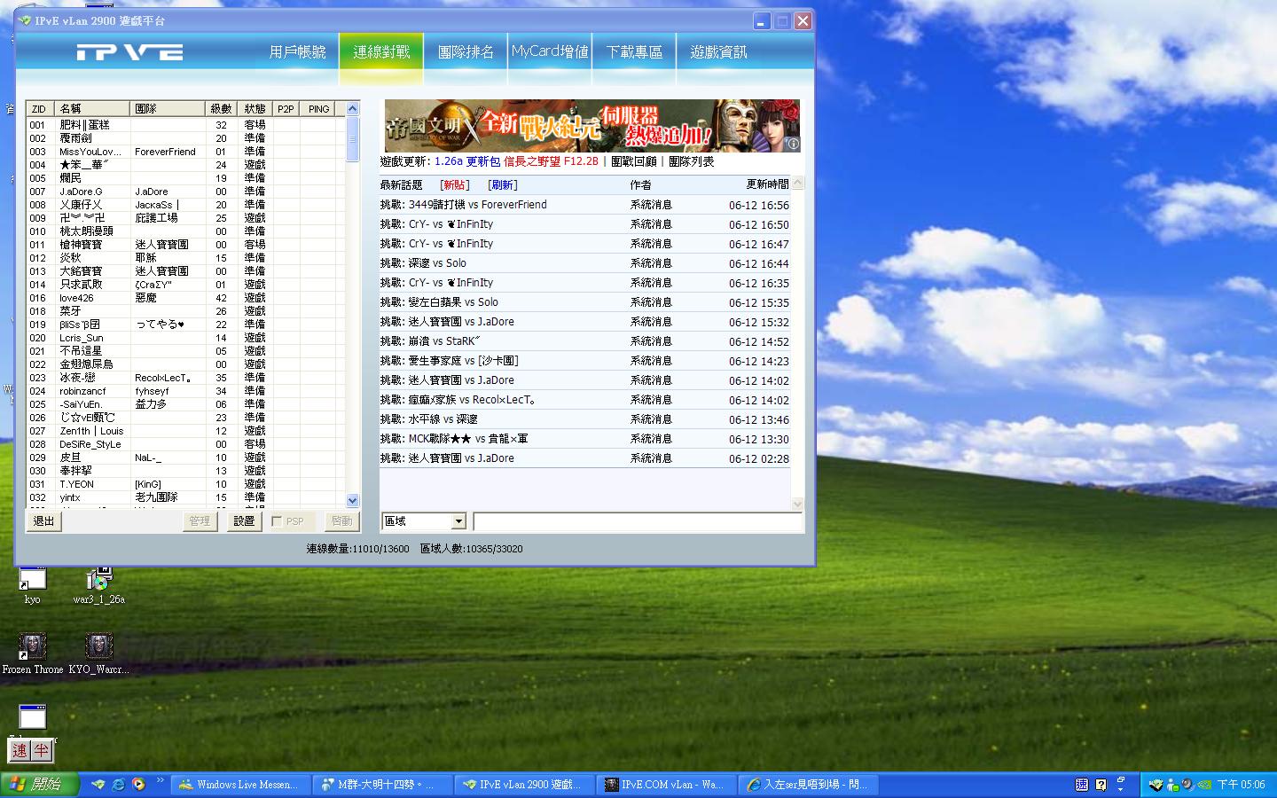1277x798 pixels.
Task: Open the Frozen Throne desktop shortcut
Action: pos(32,647)
